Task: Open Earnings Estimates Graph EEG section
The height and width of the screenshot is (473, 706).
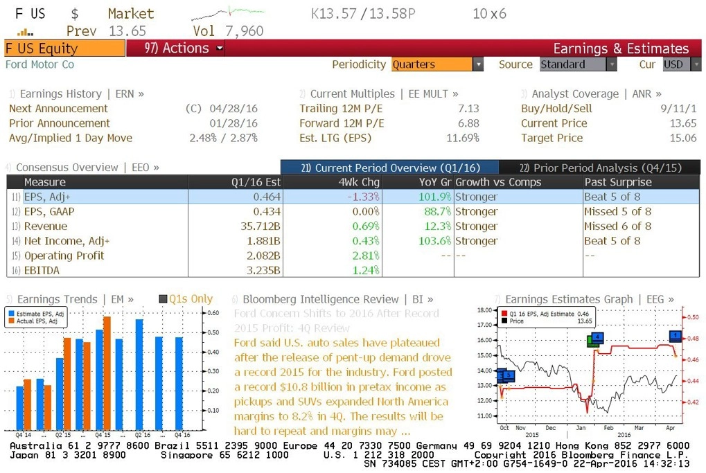Action: click(x=585, y=299)
